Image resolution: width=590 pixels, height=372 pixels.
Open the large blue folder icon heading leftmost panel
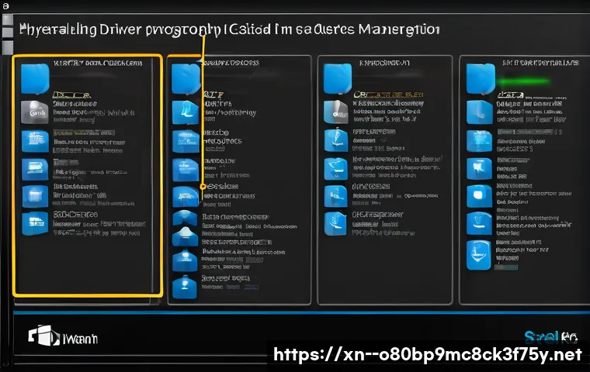point(35,78)
